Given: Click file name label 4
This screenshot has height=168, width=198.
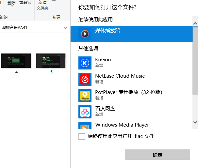Looking at the screenshot, I should (16, 72).
